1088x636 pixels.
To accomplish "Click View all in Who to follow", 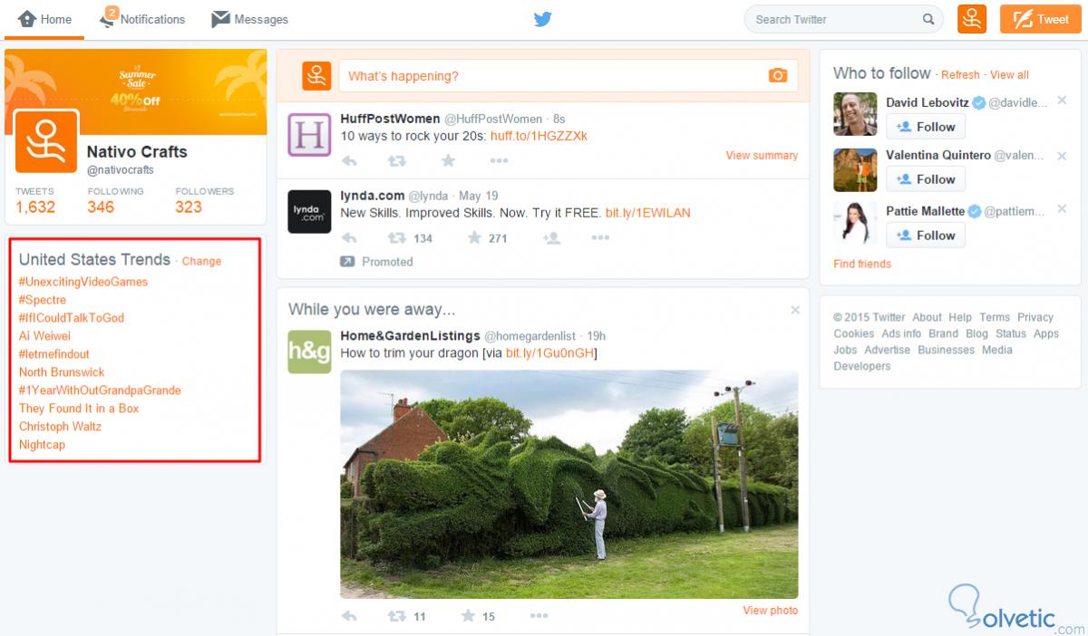I will pos(1009,75).
